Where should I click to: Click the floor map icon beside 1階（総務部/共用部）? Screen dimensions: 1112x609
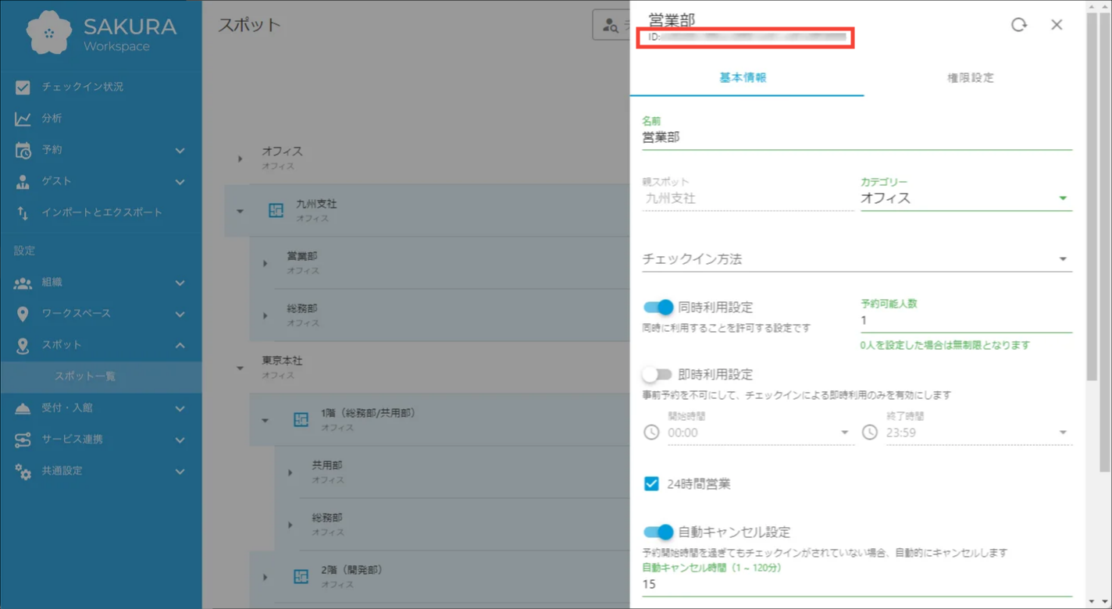pyautogui.click(x=301, y=420)
